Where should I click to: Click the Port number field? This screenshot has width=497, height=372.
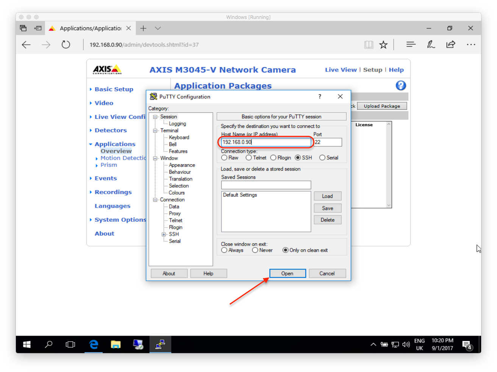[x=328, y=142]
